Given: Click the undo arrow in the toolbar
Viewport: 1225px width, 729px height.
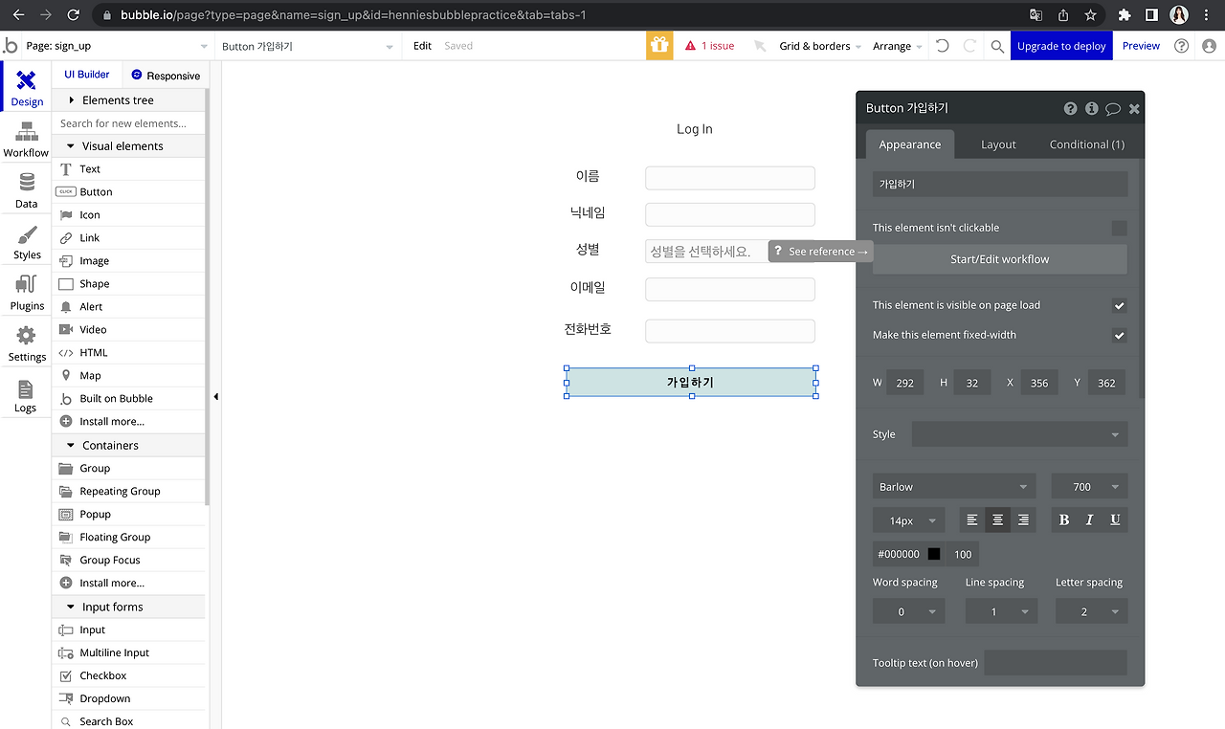Looking at the screenshot, I should (943, 45).
